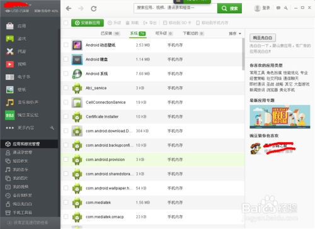315x229 pixels.
Task: Switch to the 下载过的 tab
Action: coord(193,33)
